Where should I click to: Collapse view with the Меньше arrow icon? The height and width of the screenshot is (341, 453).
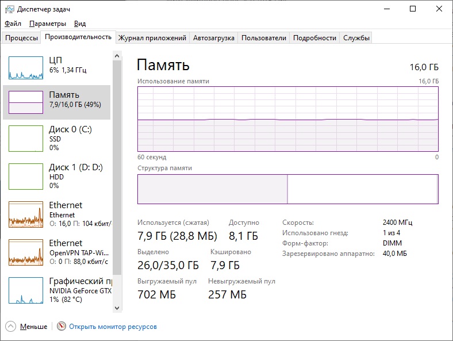[11, 327]
